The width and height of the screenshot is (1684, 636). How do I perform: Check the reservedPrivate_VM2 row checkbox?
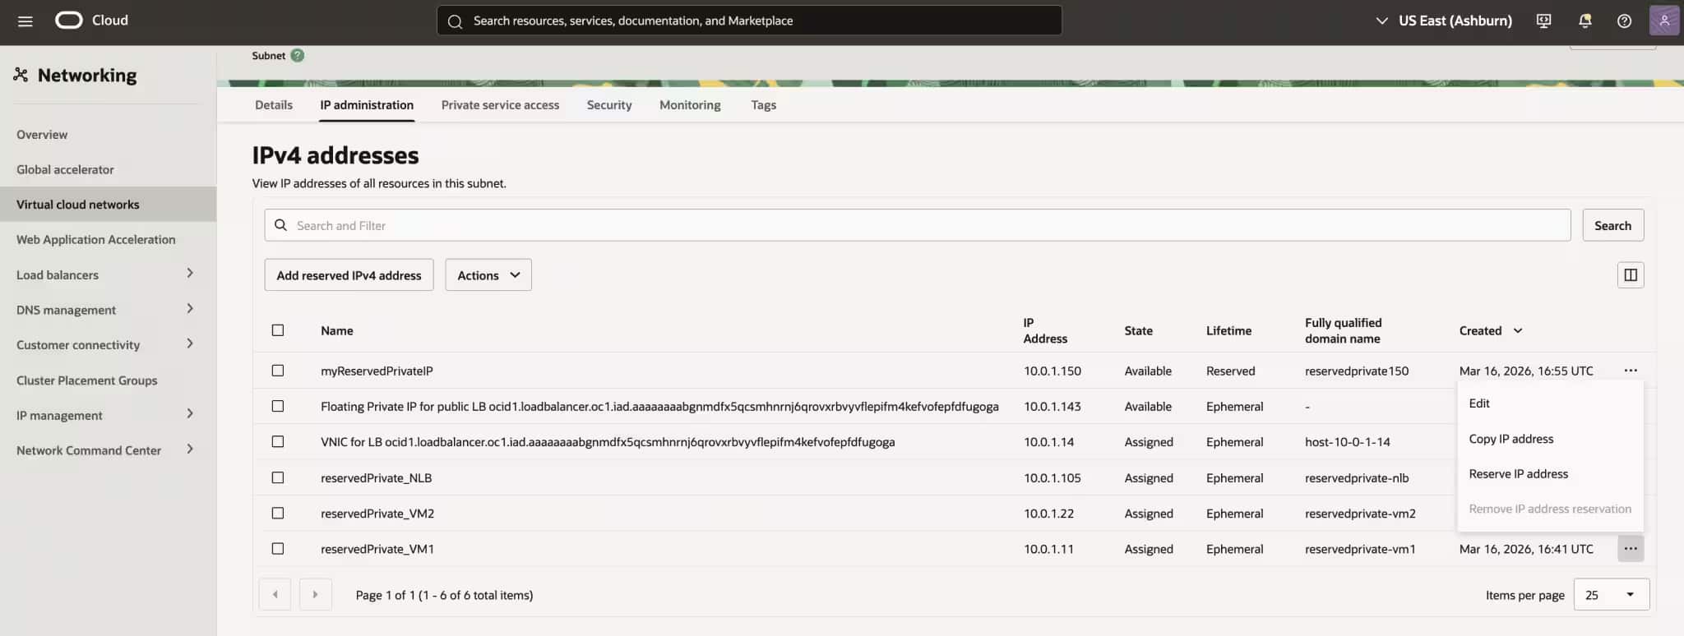coord(278,513)
